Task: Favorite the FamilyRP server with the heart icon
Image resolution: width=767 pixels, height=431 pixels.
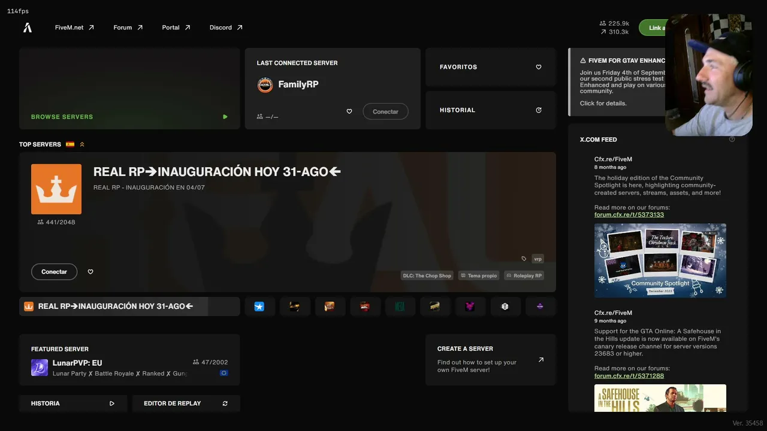Action: coord(349,111)
